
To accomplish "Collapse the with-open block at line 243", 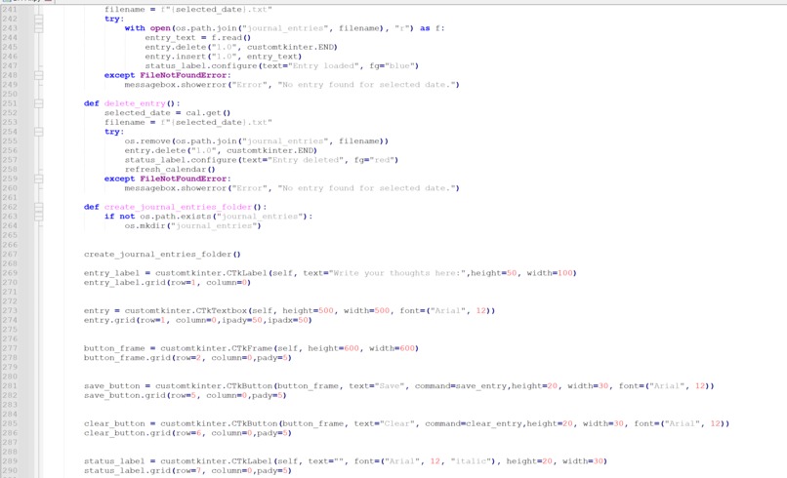I will pos(39,28).
